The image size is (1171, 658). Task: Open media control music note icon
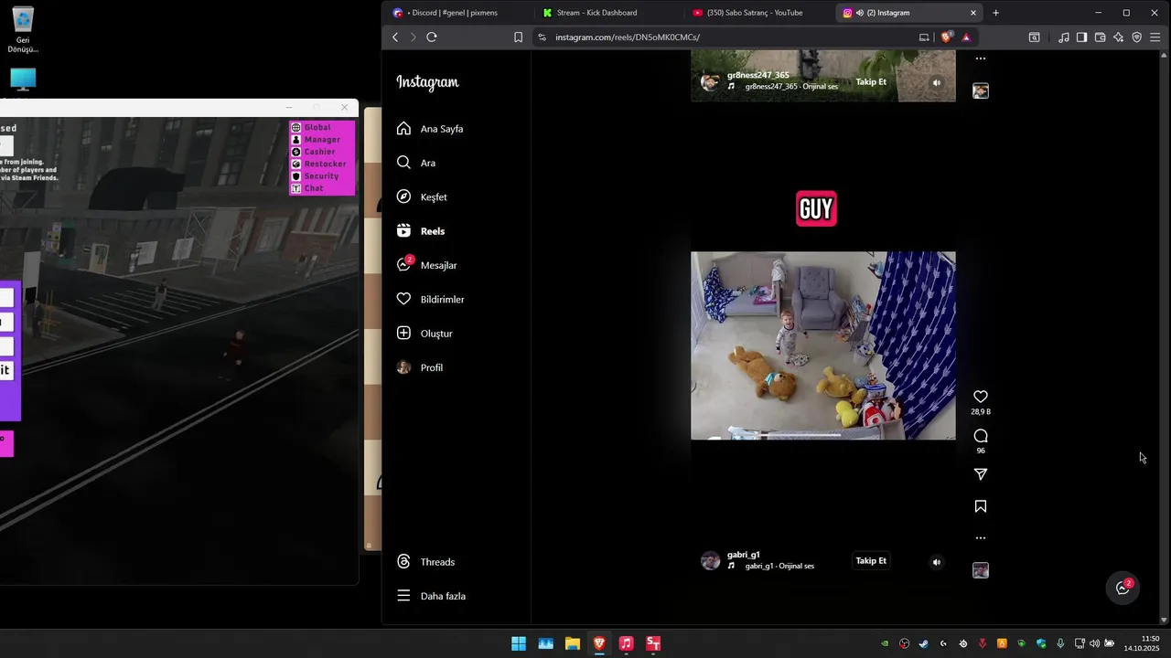point(1063,37)
